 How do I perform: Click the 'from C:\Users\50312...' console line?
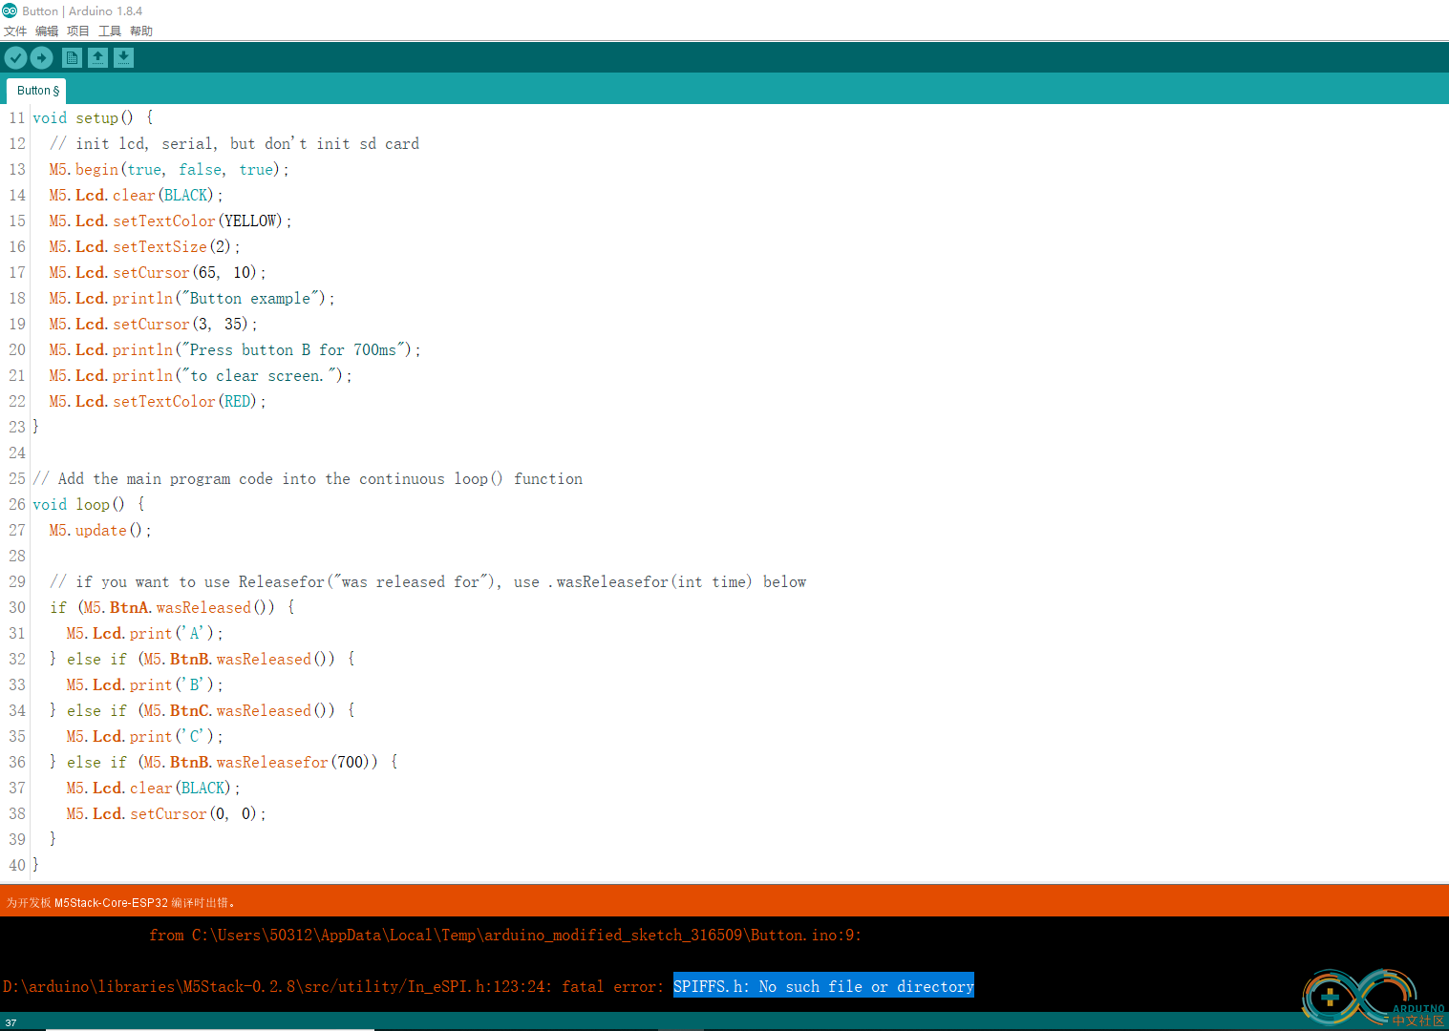(x=505, y=935)
